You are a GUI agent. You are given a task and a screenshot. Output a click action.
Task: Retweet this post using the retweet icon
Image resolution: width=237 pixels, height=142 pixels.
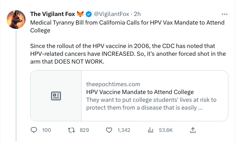coord(71,130)
